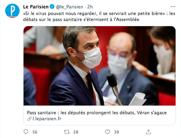Click the reply speech bubble icon
Screen dimensions: 181x138
pyautogui.click(x=26, y=132)
